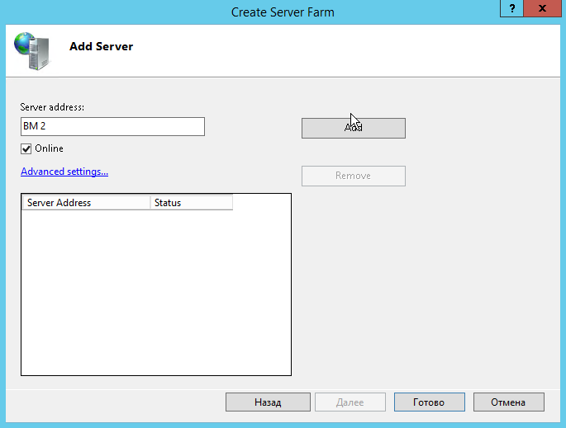
Task: Finish the wizard with Готово
Action: (429, 402)
